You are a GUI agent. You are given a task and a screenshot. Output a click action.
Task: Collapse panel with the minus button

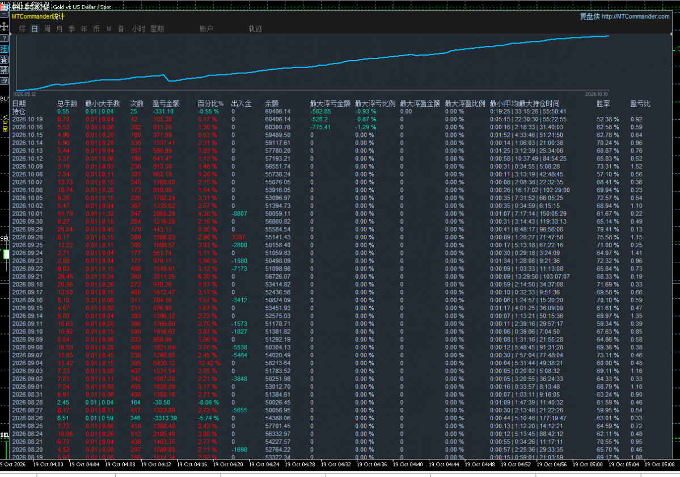click(x=4, y=14)
